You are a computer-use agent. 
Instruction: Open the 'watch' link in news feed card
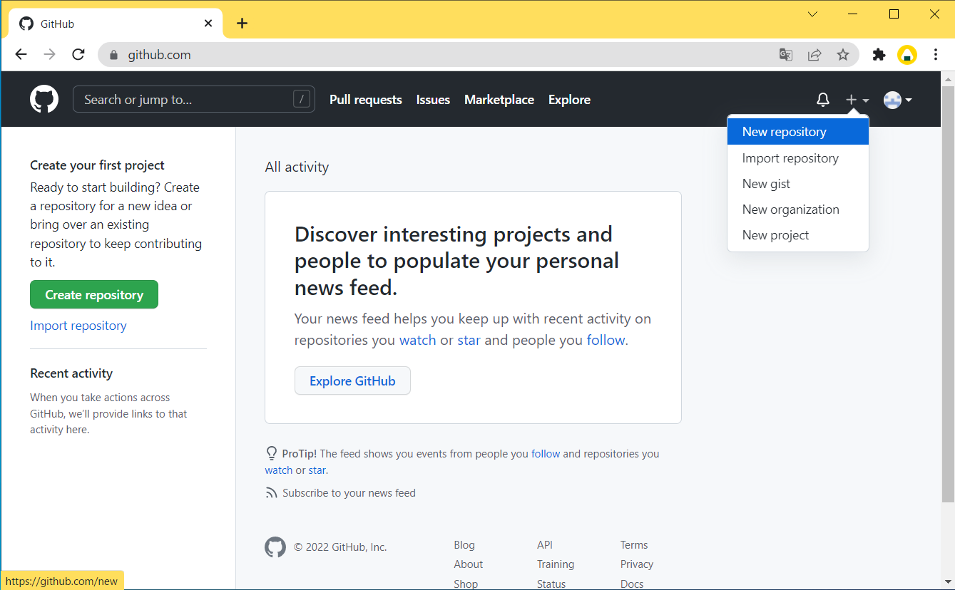[417, 340]
